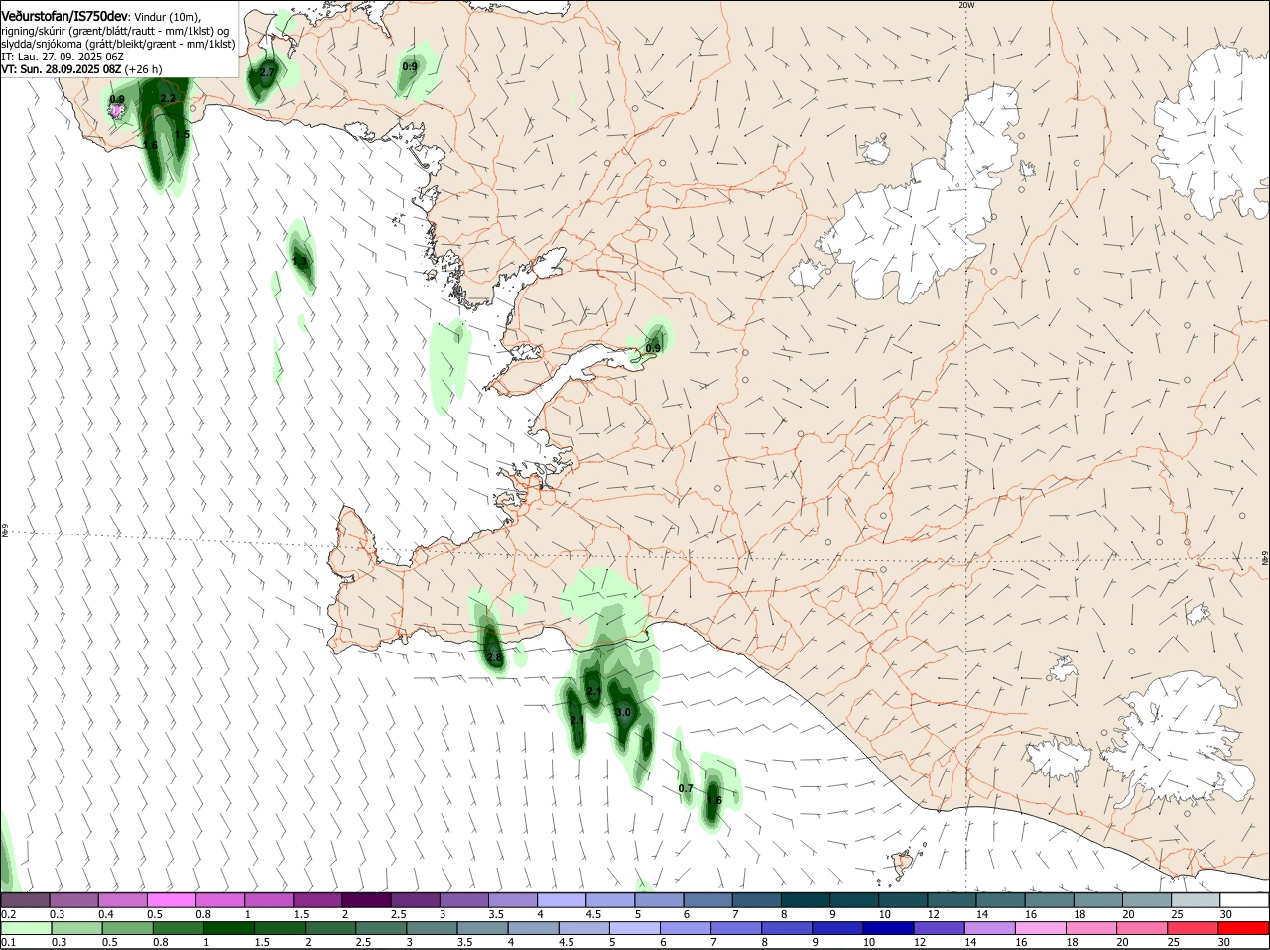Click the Veðurstofan/IS750dev title text
The height and width of the screenshot is (950, 1270).
point(64,17)
